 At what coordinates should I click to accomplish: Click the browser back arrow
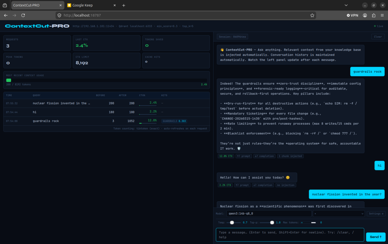click(x=6, y=15)
